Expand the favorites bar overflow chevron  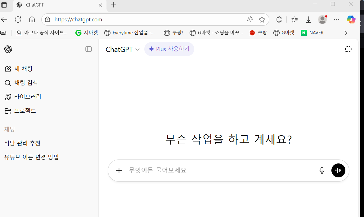pyautogui.click(x=346, y=33)
